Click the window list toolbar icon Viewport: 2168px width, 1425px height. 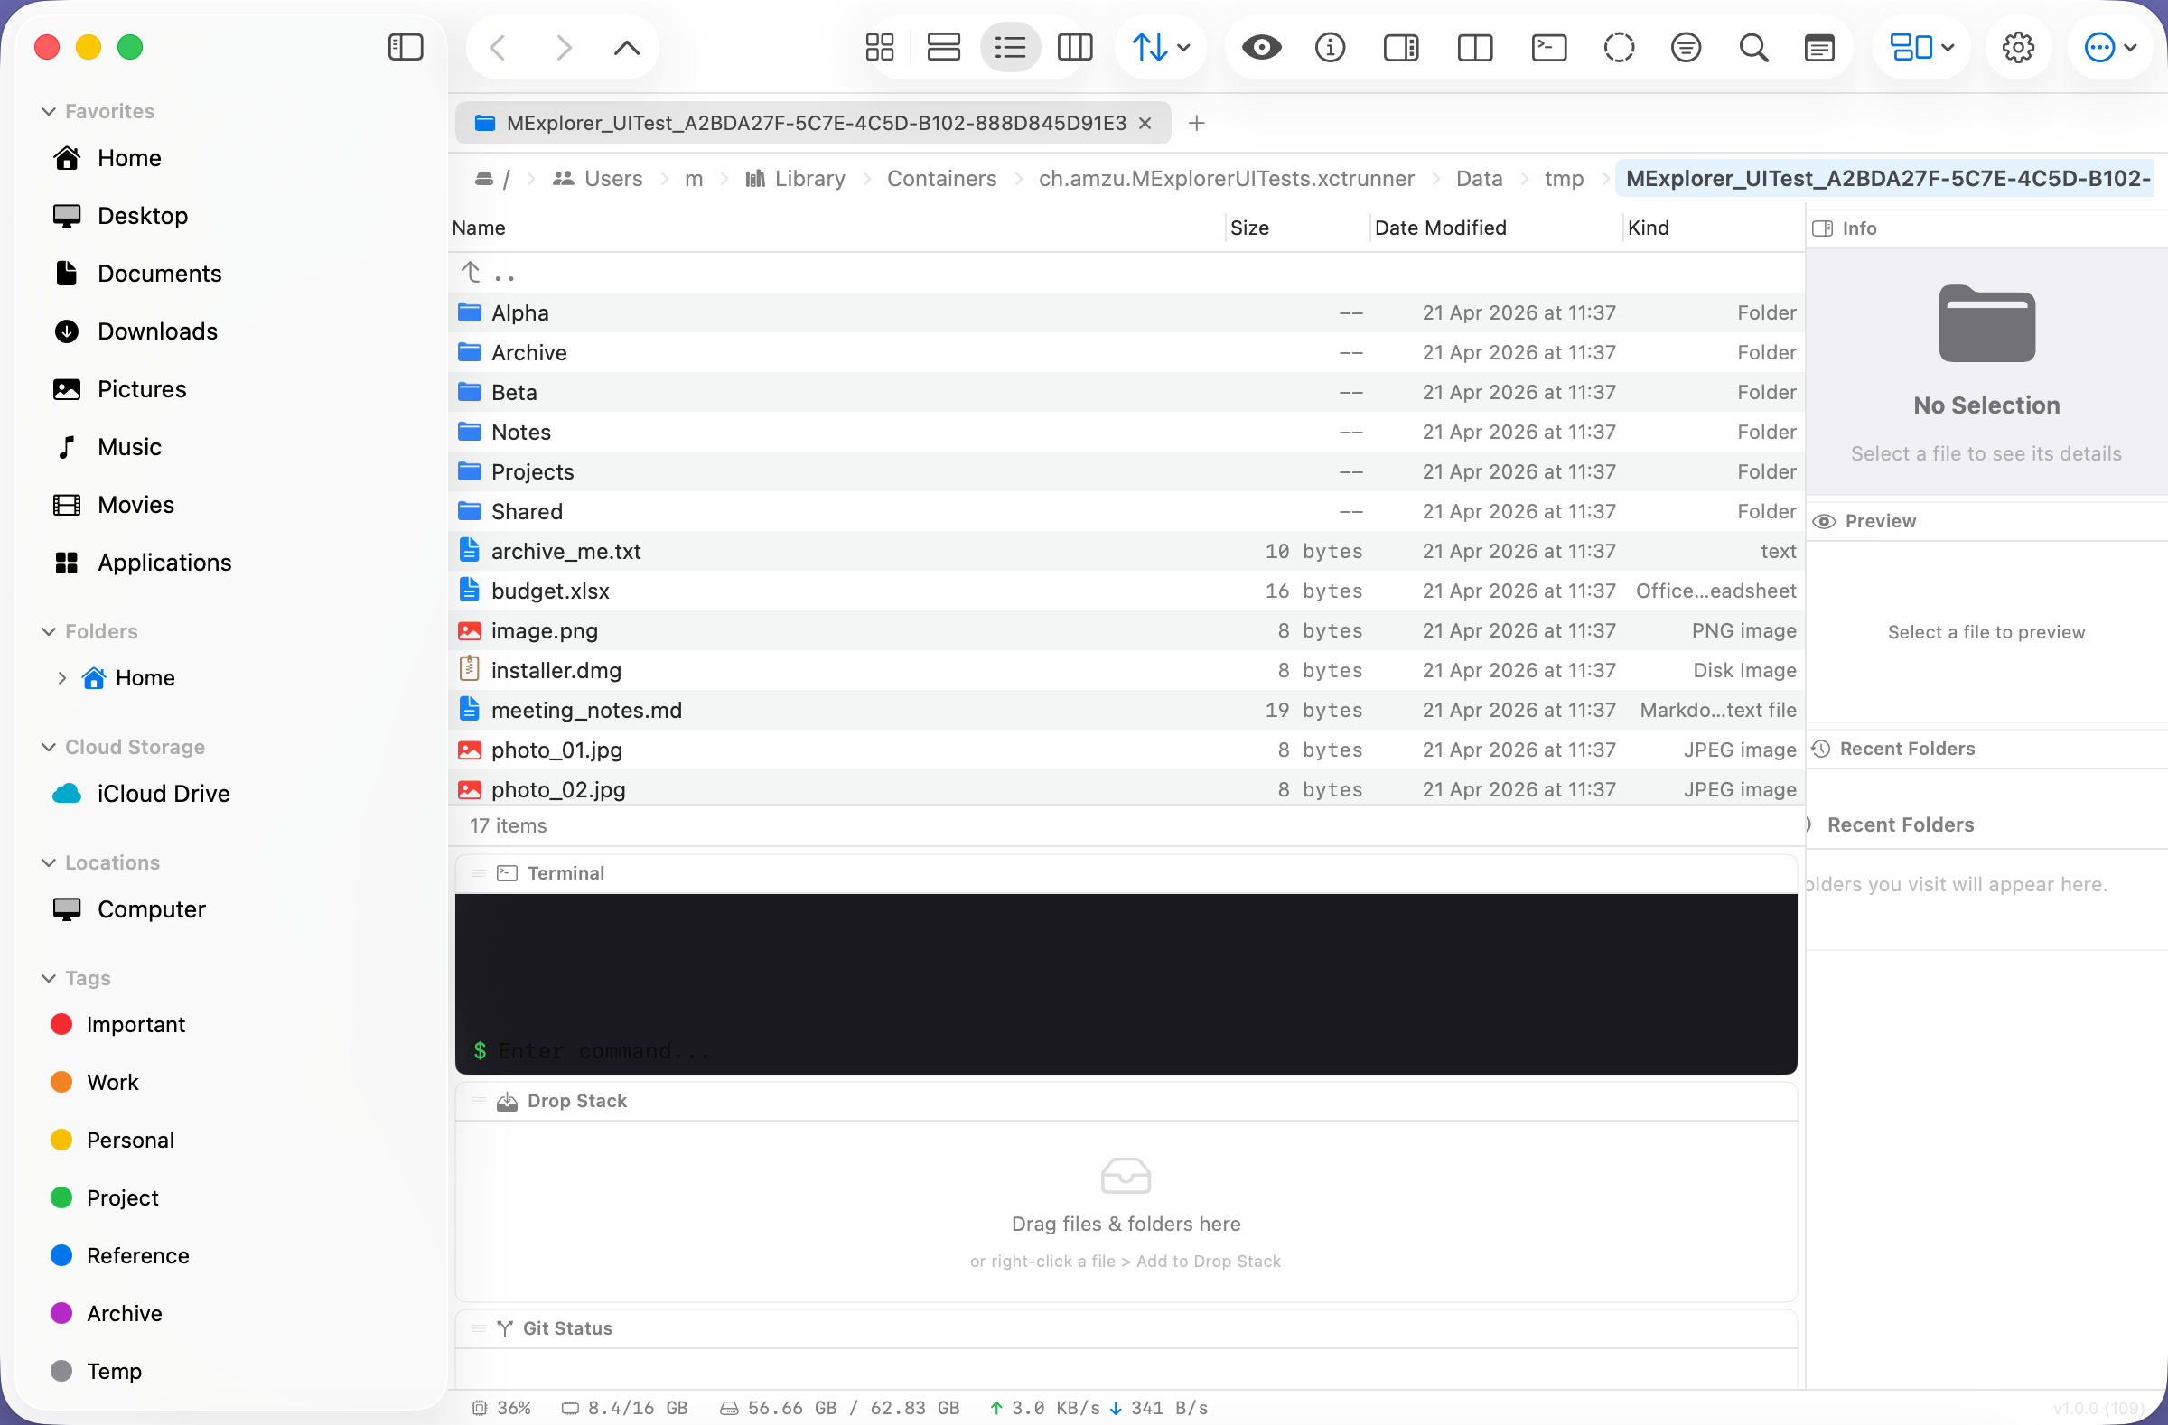[1819, 47]
